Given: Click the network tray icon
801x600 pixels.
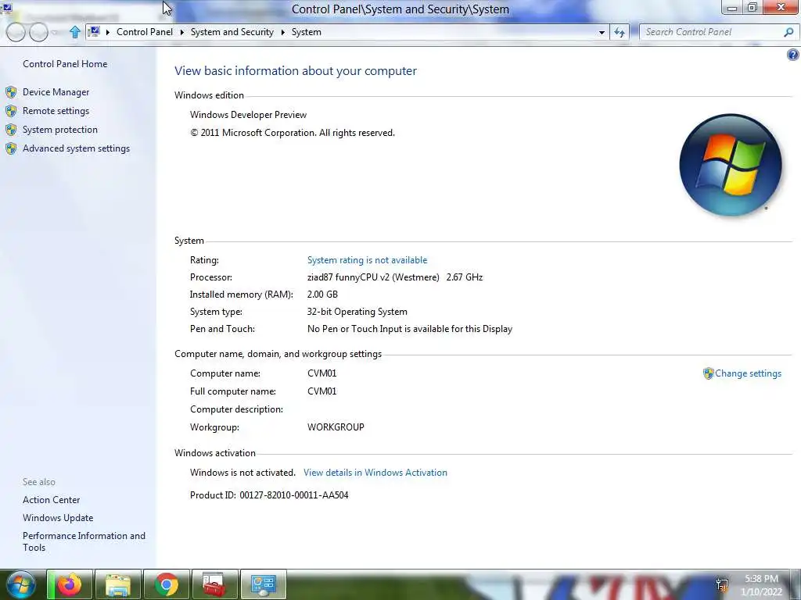Looking at the screenshot, I should point(722,584).
